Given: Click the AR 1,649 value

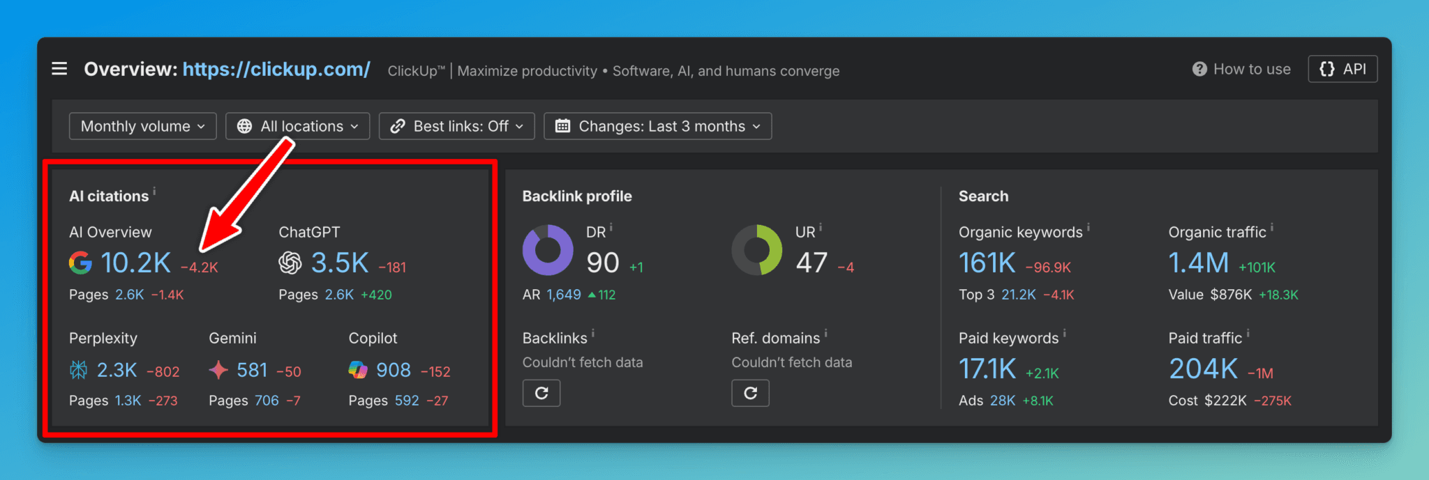Looking at the screenshot, I should point(564,295).
